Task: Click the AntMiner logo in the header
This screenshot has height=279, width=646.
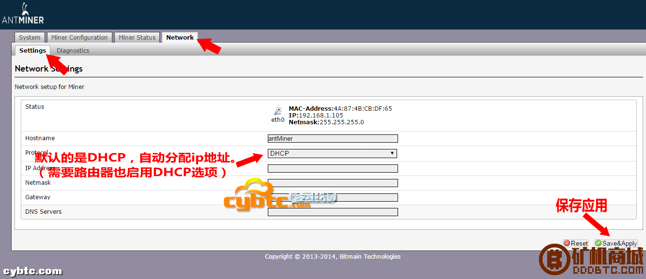Action: pos(23,14)
